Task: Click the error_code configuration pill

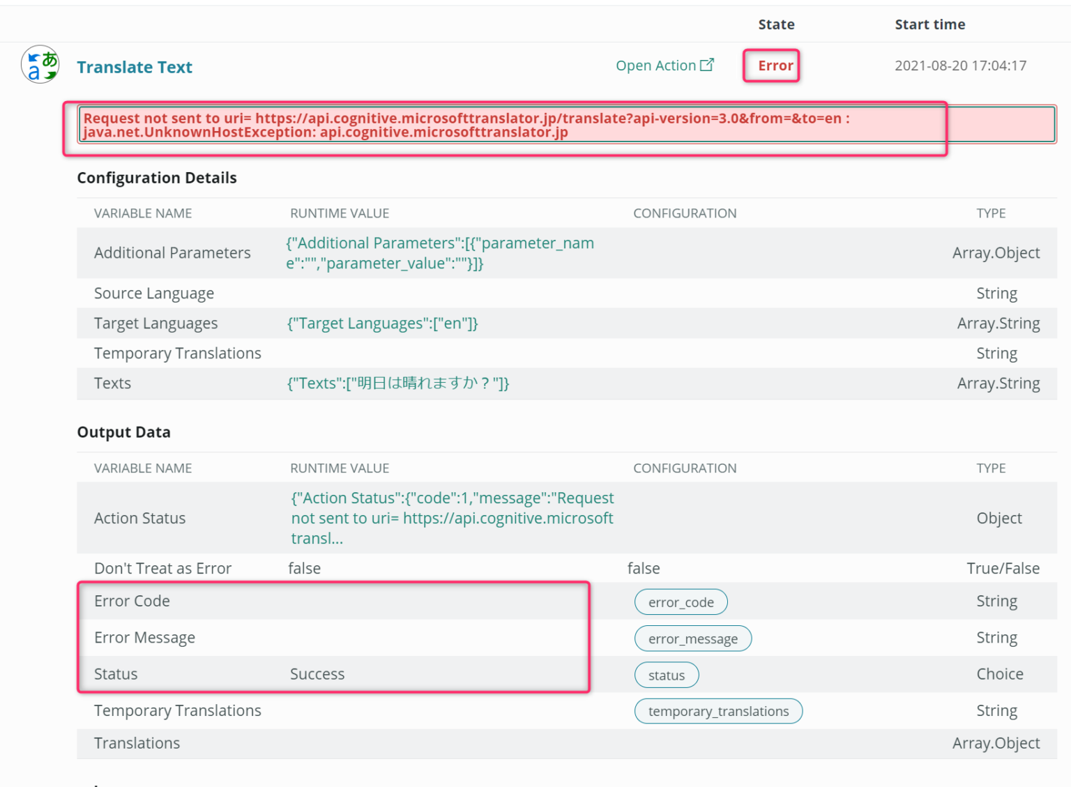Action: click(x=681, y=602)
